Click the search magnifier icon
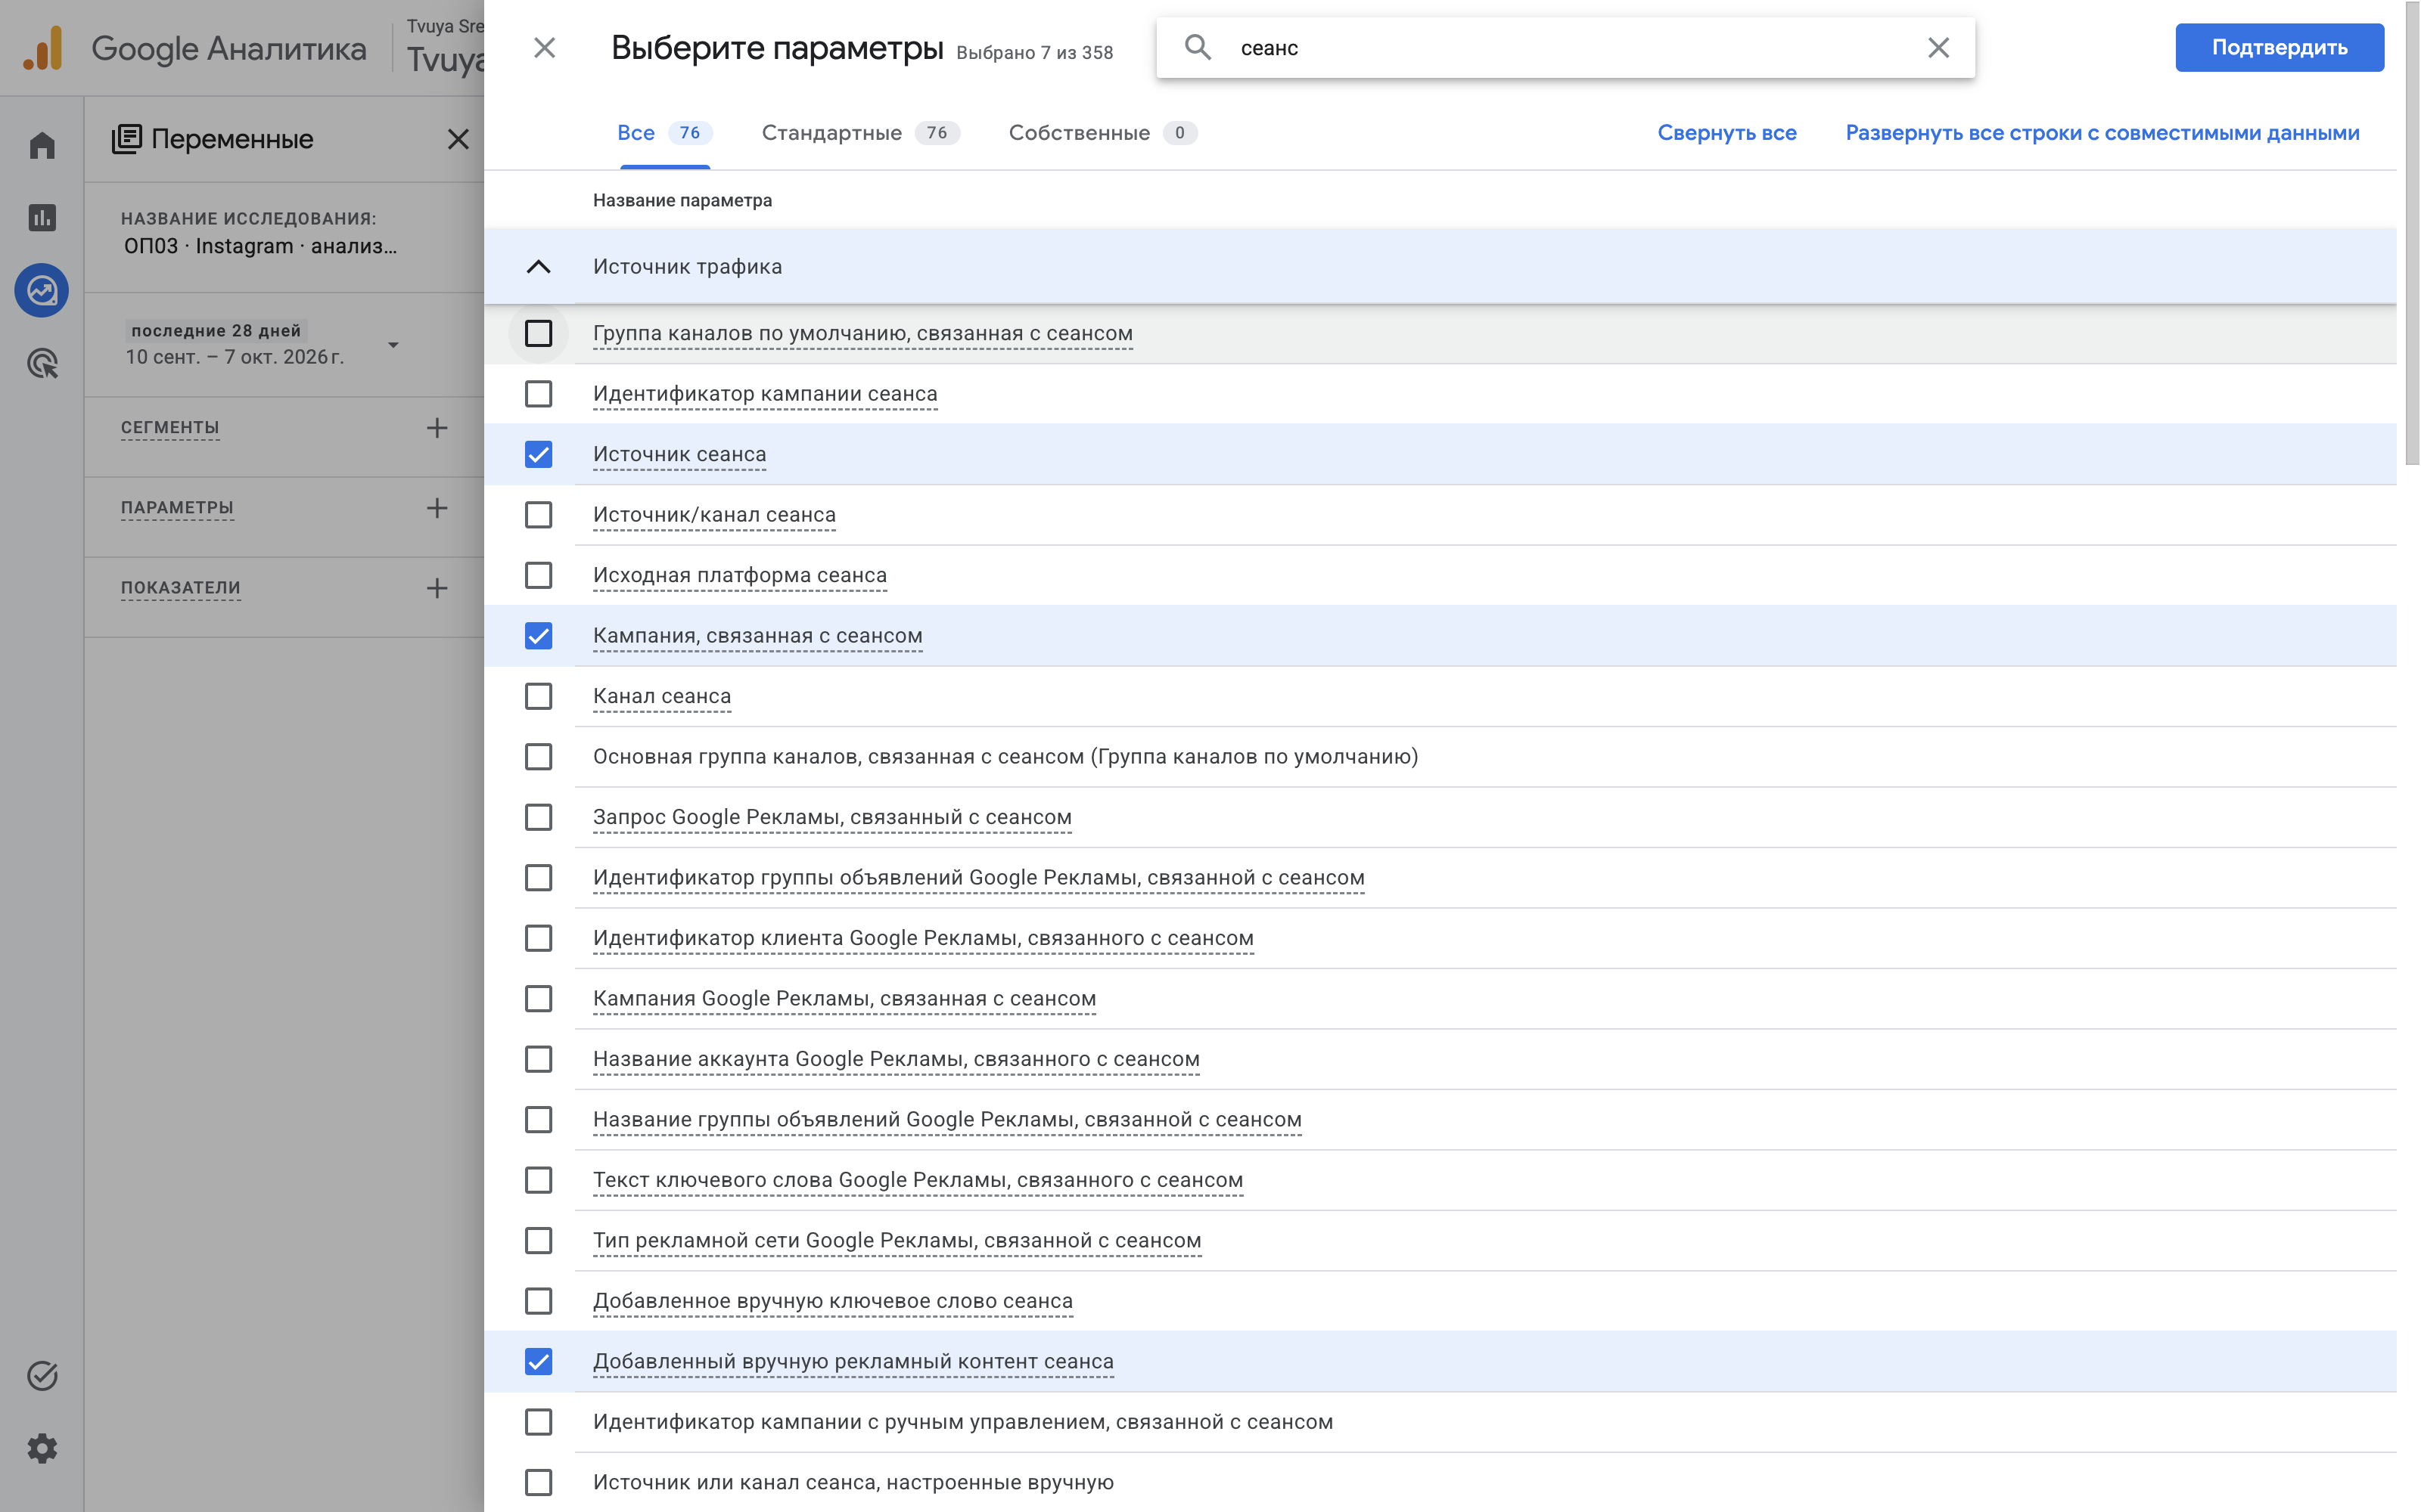 [1198, 47]
